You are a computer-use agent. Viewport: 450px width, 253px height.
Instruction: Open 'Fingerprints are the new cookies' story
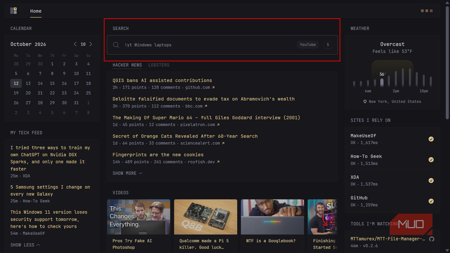158,155
